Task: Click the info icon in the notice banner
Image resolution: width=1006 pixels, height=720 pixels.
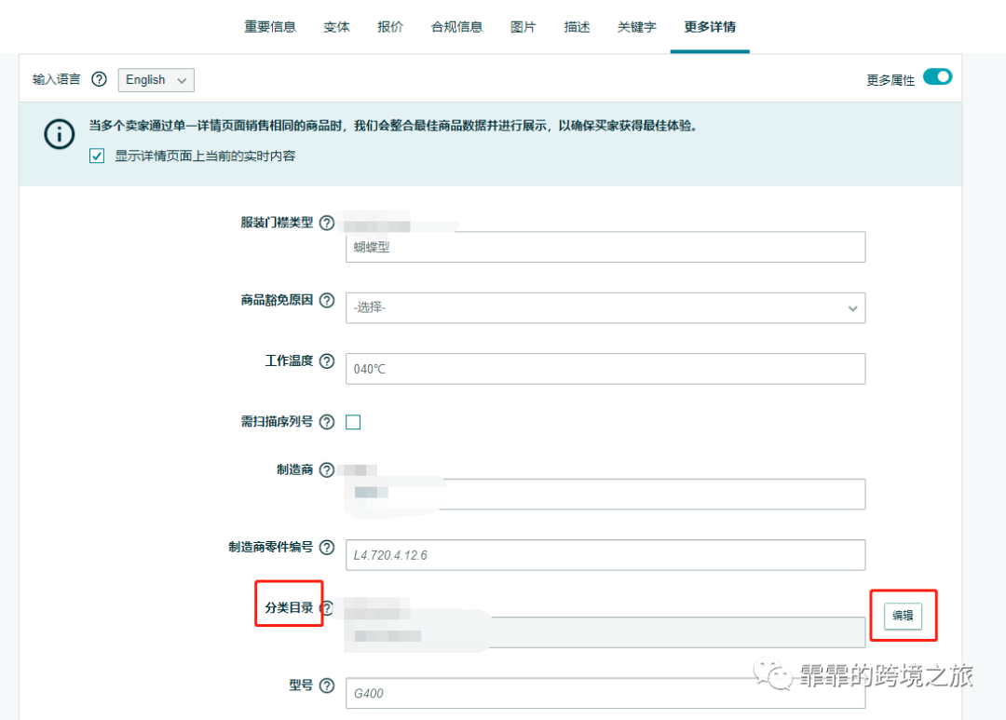Action: pyautogui.click(x=59, y=134)
